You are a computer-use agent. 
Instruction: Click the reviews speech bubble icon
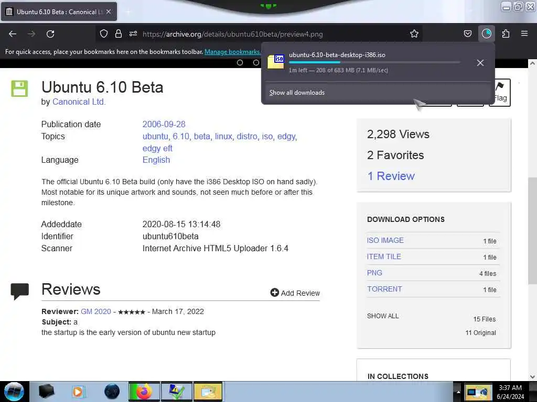19,291
